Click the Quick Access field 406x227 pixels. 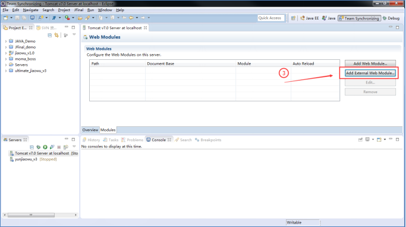click(x=271, y=18)
